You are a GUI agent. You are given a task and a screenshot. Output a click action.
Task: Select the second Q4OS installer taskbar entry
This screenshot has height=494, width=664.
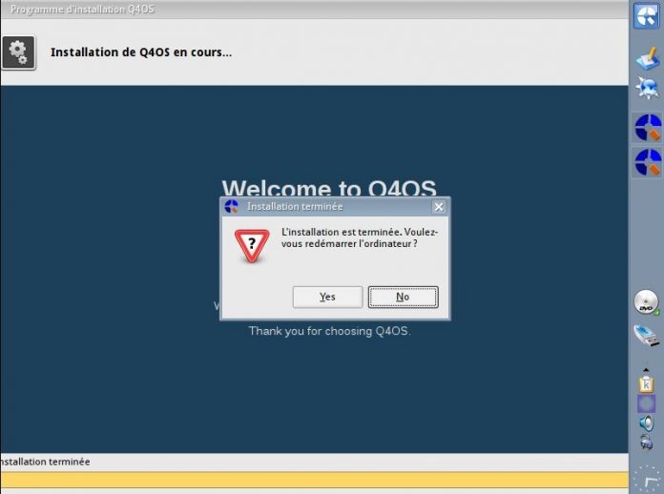648,162
